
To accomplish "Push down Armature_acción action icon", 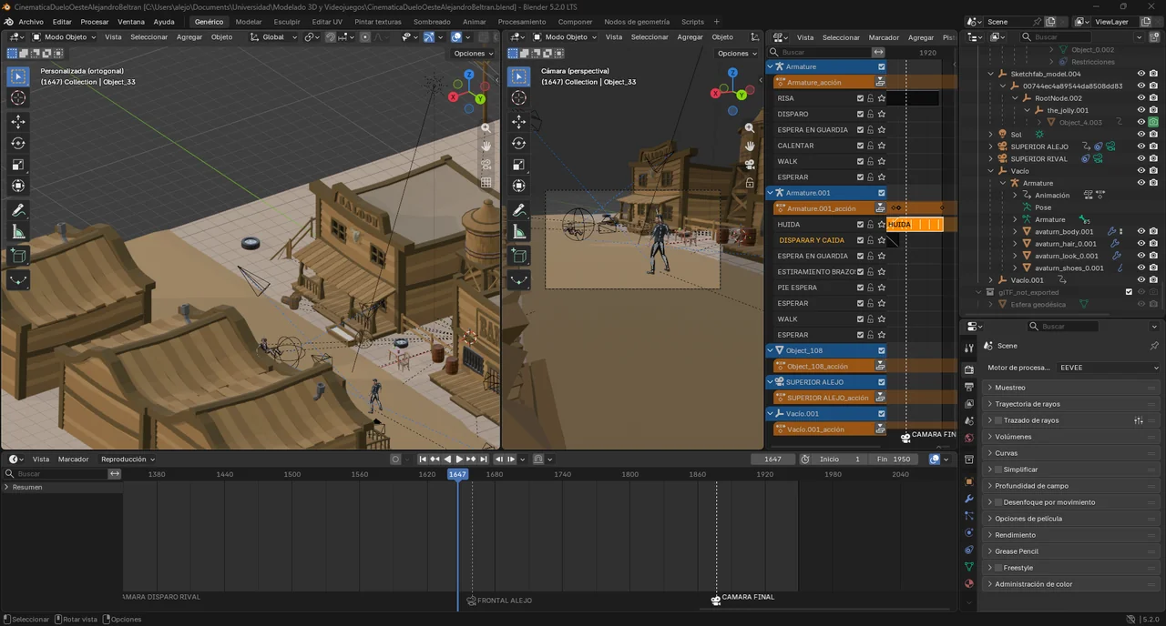I will tap(881, 83).
